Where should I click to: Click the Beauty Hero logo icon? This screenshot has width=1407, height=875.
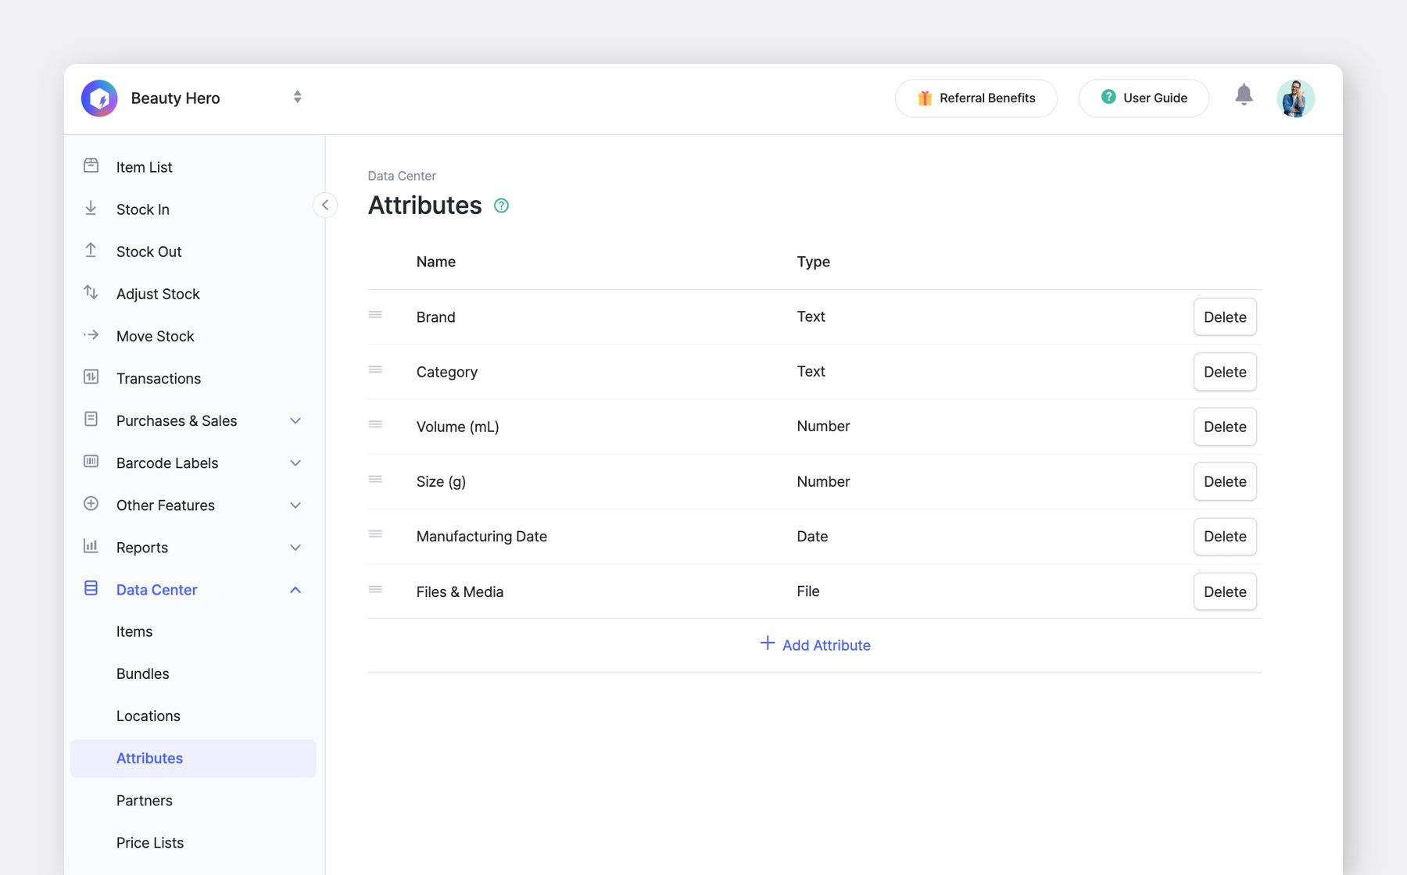pos(99,98)
